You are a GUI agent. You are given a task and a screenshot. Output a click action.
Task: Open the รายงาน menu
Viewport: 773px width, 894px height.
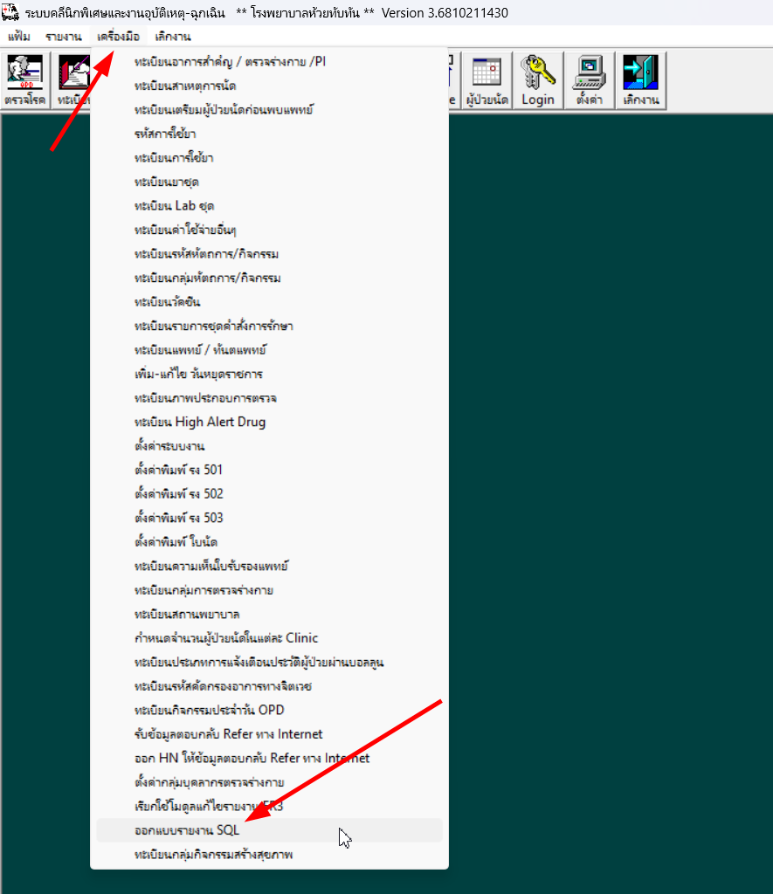63,37
